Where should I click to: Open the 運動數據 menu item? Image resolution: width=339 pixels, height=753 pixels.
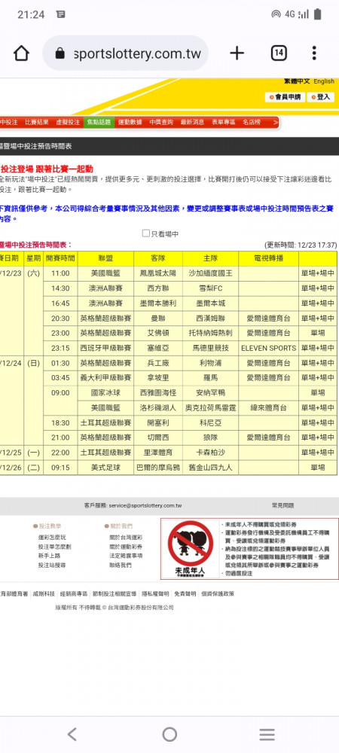(130, 123)
